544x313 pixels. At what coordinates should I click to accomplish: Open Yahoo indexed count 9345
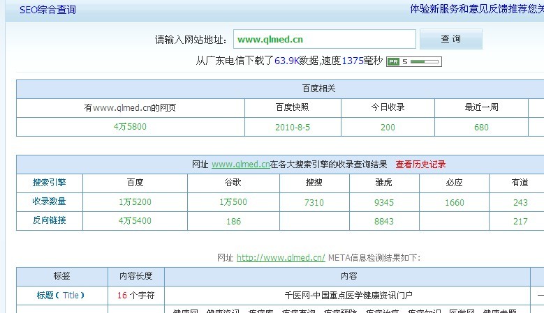383,203
